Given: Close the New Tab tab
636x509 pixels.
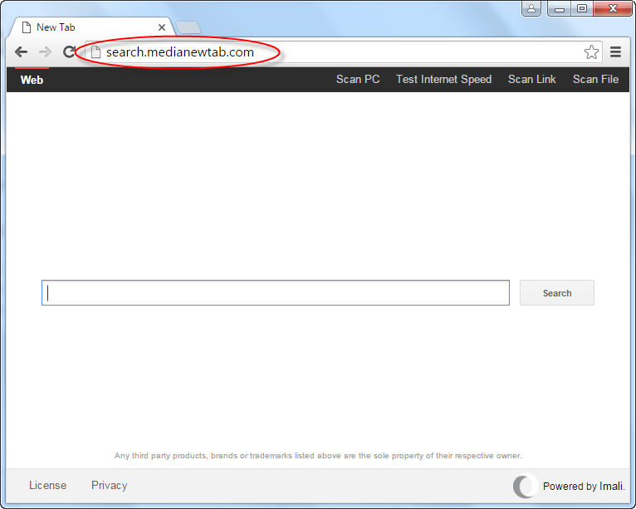Looking at the screenshot, I should pos(161,27).
